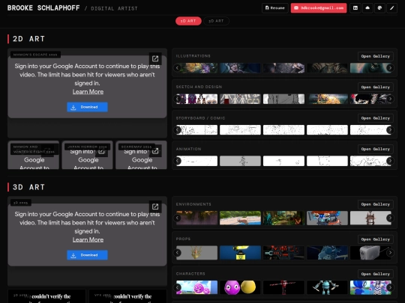This screenshot has height=303, width=405.
Task: Click the cloud icon in the header
Action: pos(367,8)
